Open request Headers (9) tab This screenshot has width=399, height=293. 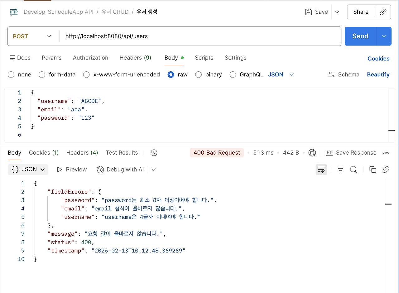[135, 58]
